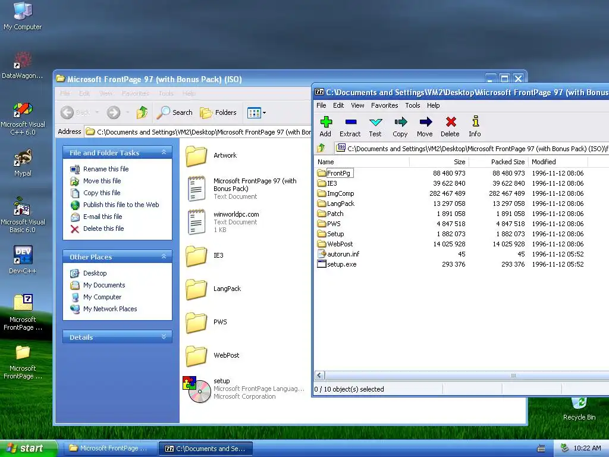609x457 pixels.
Task: Click the Explorer Address bar field
Action: click(x=198, y=132)
